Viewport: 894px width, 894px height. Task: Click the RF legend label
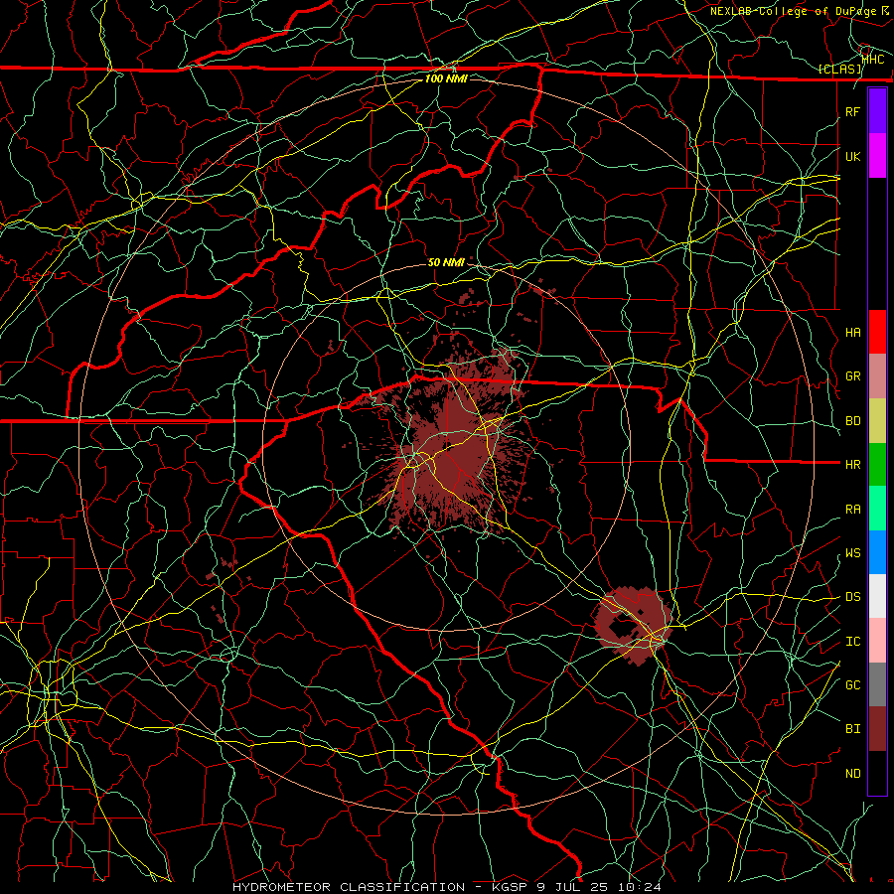pos(852,111)
